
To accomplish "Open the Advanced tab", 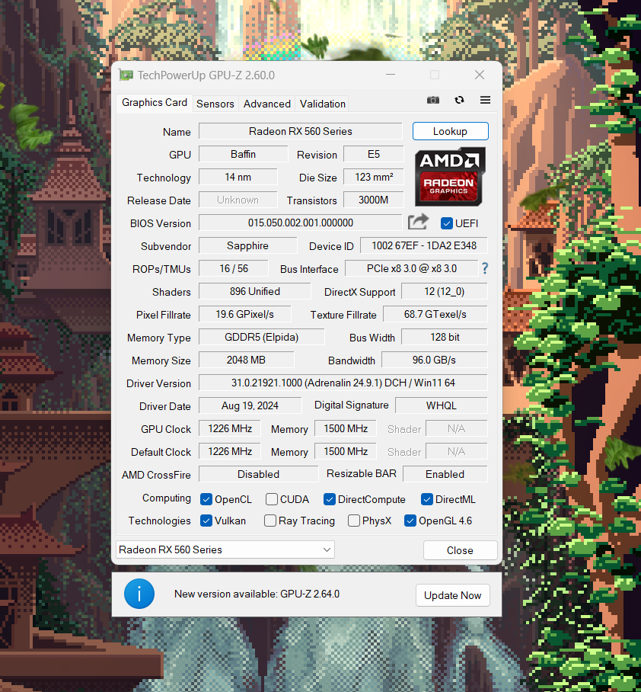I will pos(267,104).
